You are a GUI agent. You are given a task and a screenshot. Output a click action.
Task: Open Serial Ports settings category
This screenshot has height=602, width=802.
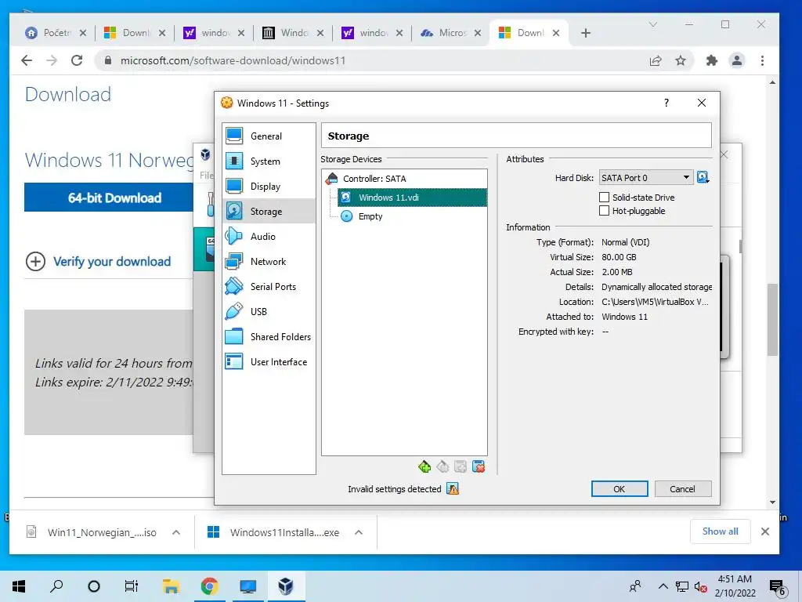tap(269, 286)
